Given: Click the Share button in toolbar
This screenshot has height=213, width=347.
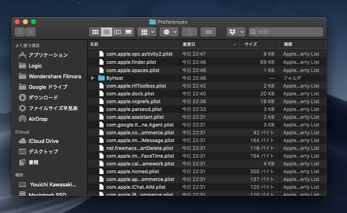Looking at the screenshot, I should pyautogui.click(x=190, y=32).
